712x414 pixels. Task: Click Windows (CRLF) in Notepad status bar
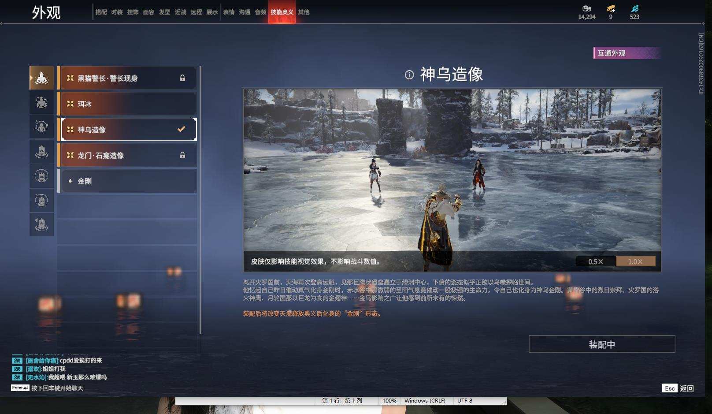[x=425, y=401]
